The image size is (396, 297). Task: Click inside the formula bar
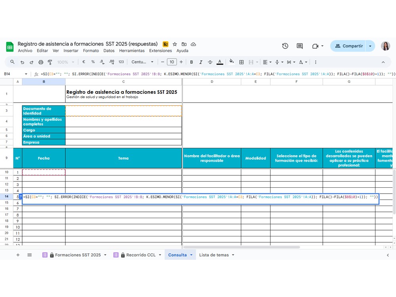pos(218,74)
